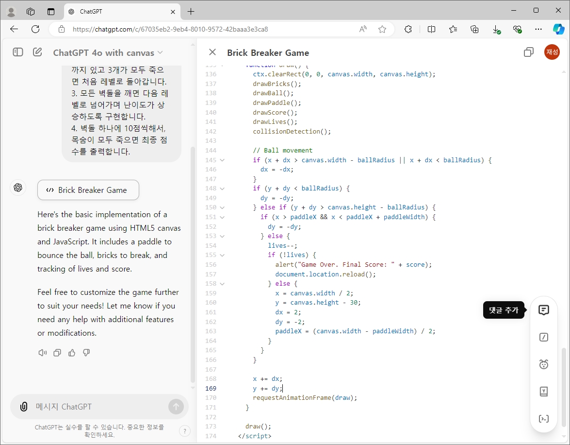Toggle split screen browser icon
This screenshot has height=445, width=570.
click(x=431, y=29)
